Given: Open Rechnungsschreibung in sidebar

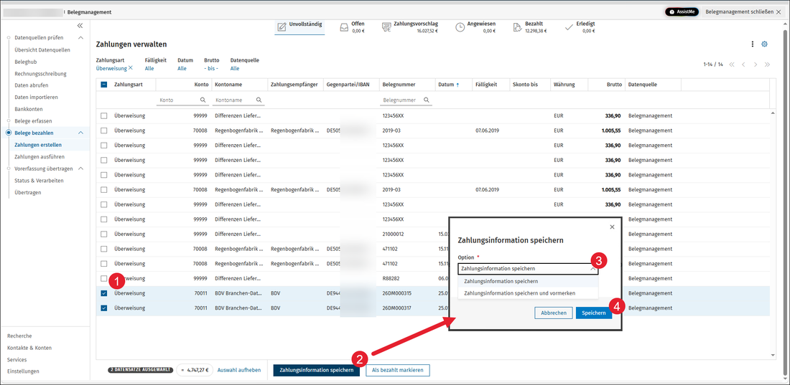Looking at the screenshot, I should pyautogui.click(x=40, y=73).
